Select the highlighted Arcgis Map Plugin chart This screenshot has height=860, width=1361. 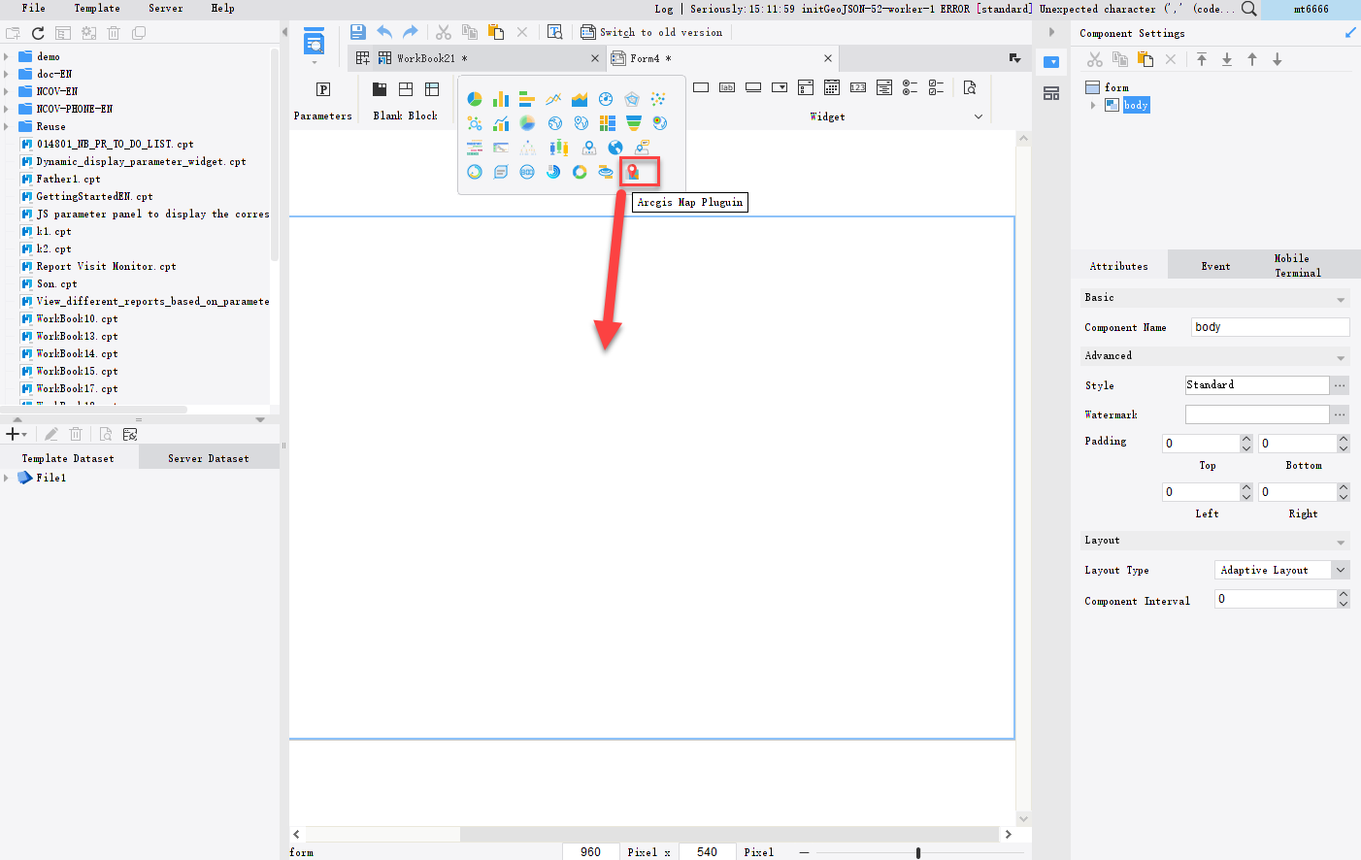coord(639,171)
